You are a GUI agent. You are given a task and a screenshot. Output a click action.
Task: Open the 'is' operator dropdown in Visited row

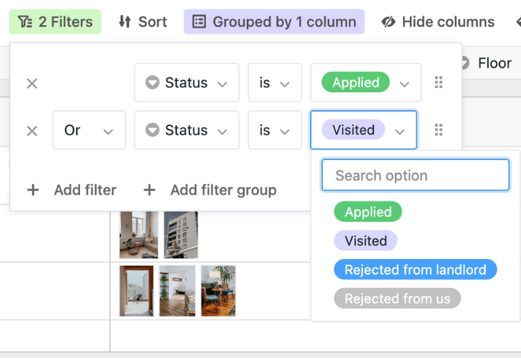(275, 130)
